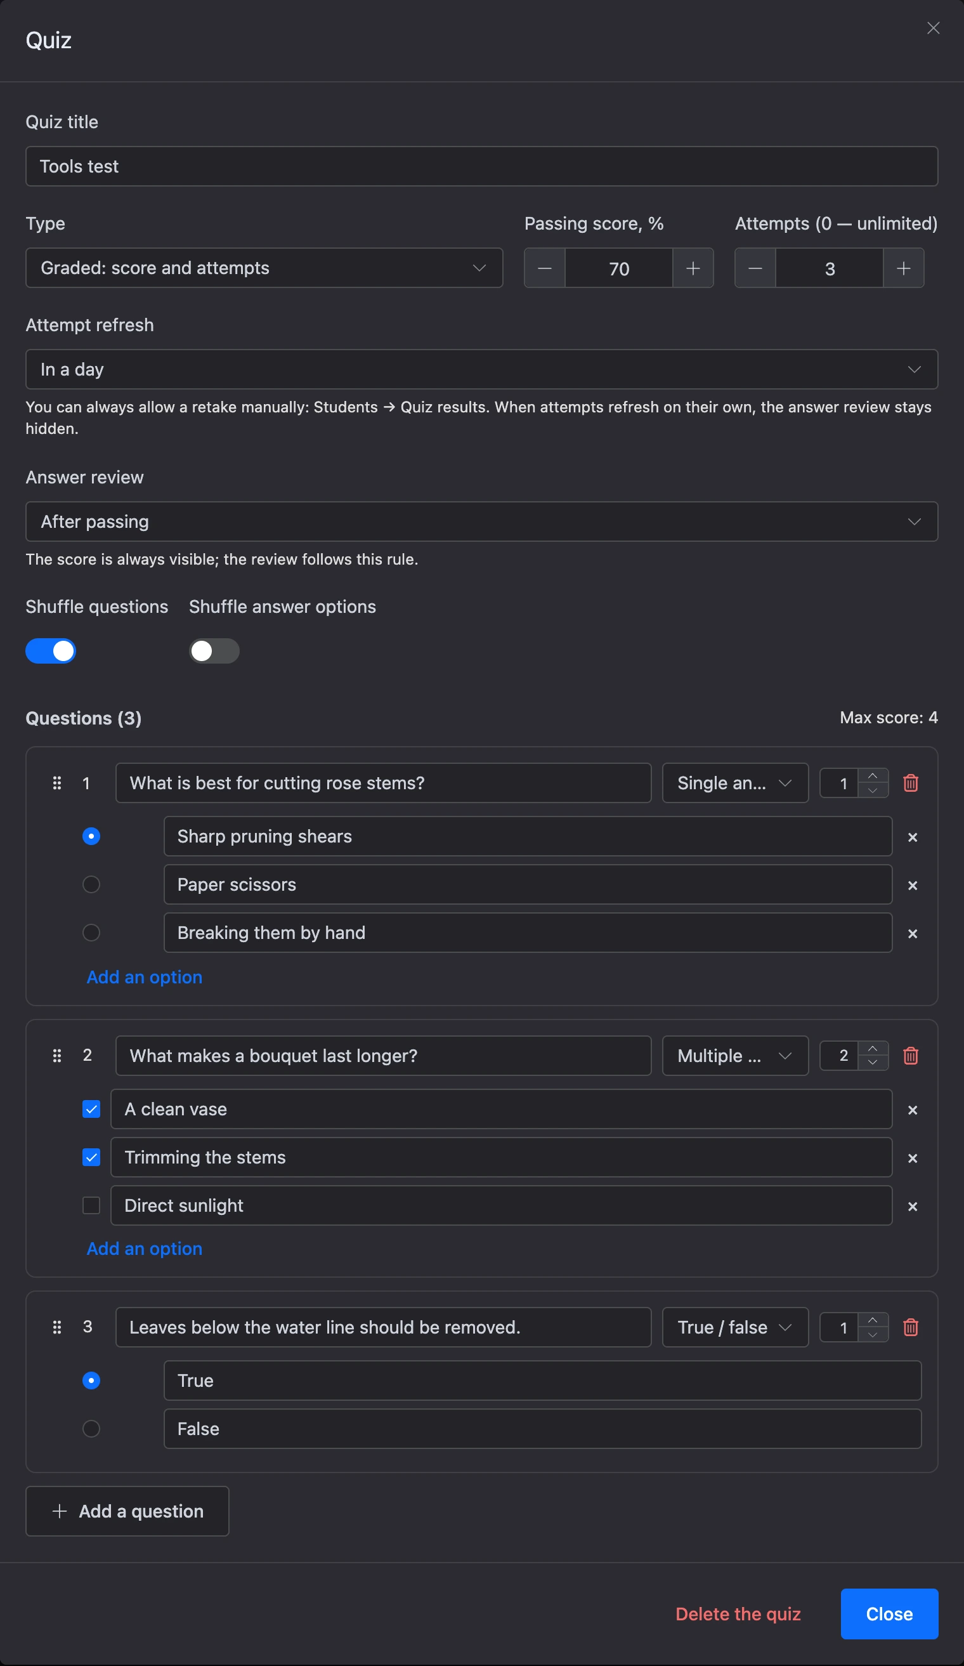Viewport: 964px width, 1666px height.
Task: Uncheck the 'A clean vase' checkbox
Action: [x=91, y=1109]
